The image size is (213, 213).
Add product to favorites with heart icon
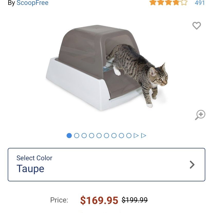click(197, 25)
